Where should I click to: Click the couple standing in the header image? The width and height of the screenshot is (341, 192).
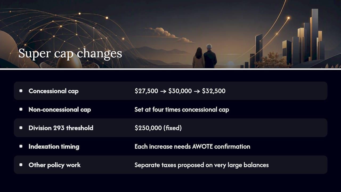(x=205, y=56)
